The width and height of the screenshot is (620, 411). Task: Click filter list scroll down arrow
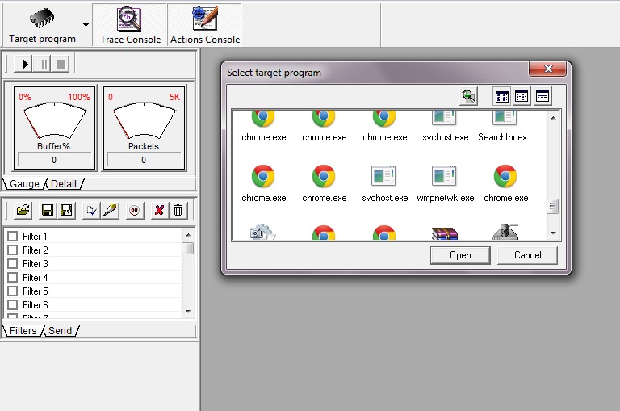point(188,312)
